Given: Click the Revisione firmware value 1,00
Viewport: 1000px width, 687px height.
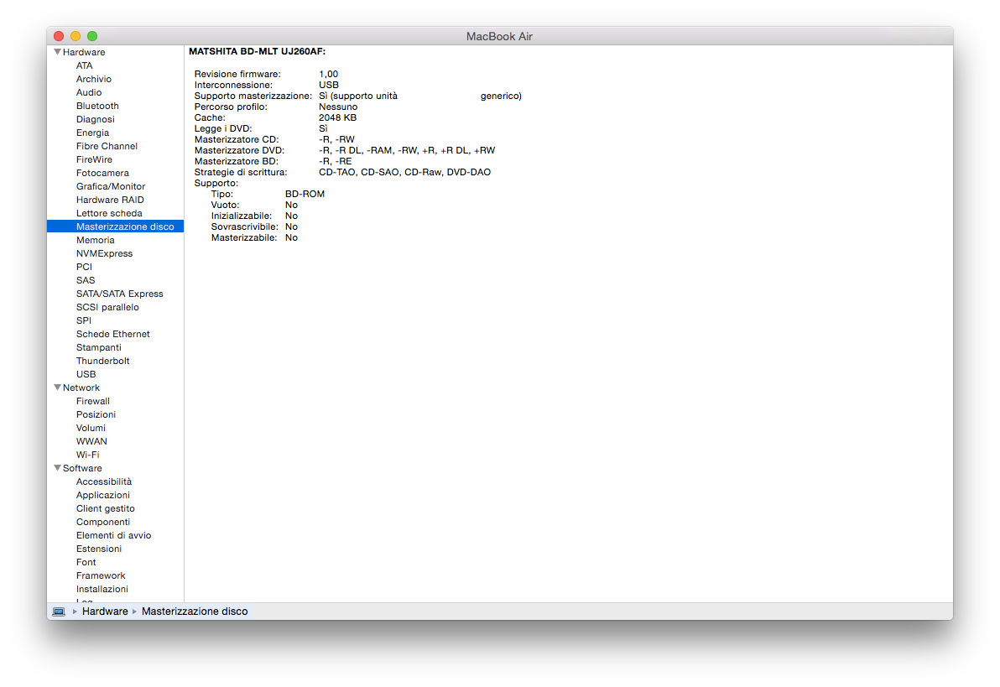Looking at the screenshot, I should click(329, 74).
